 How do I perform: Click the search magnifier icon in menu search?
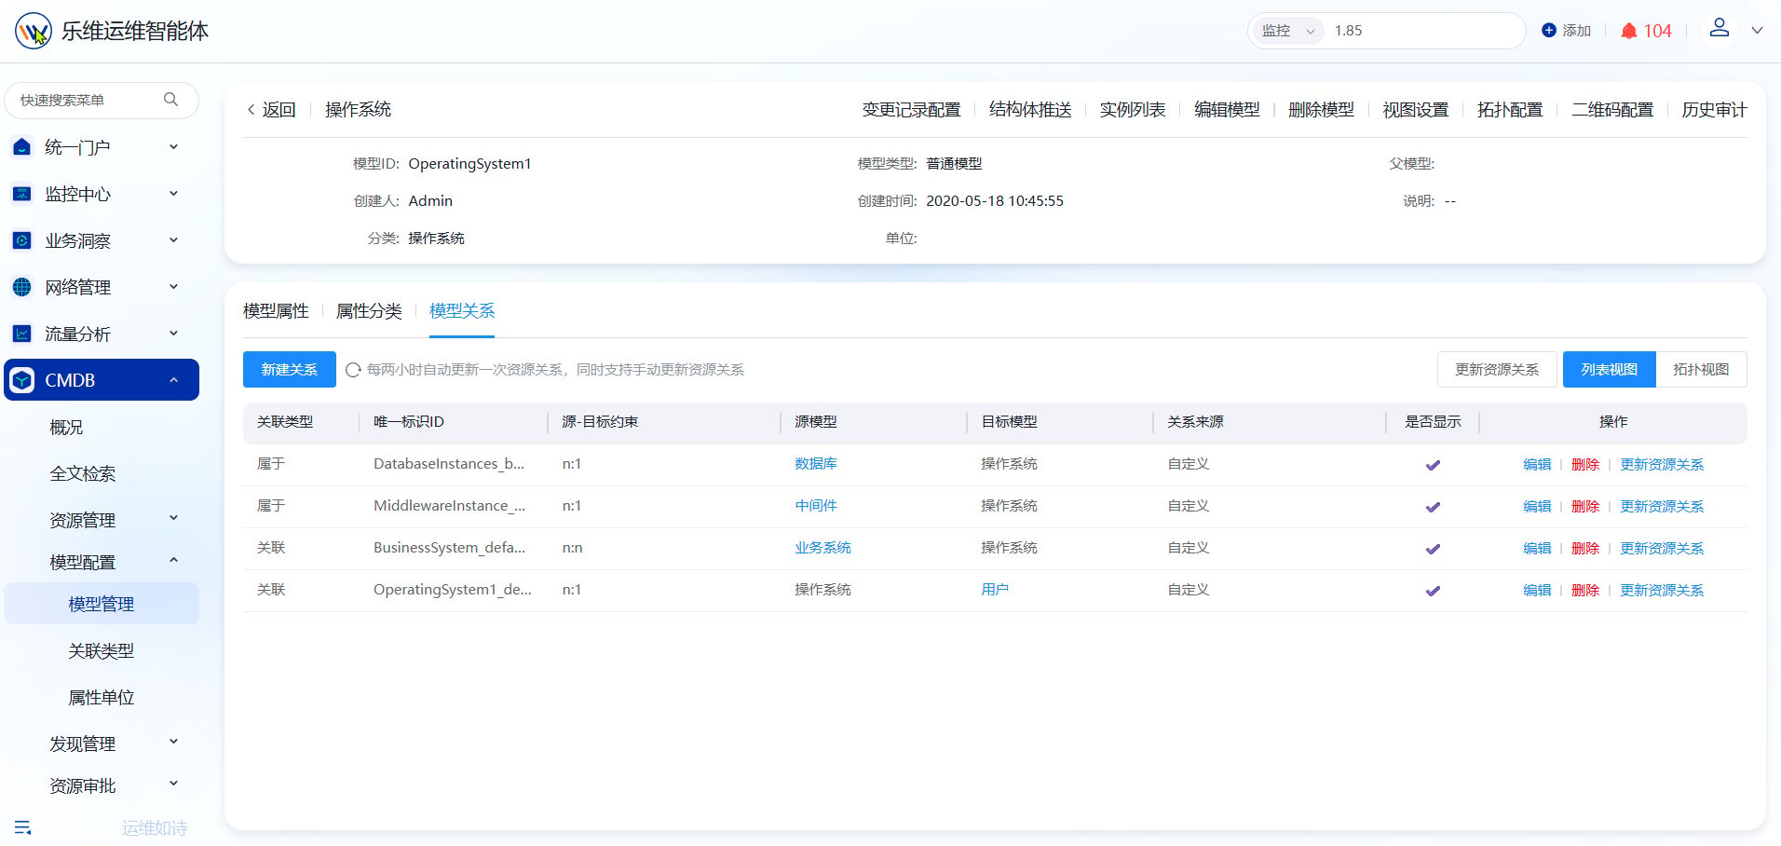coord(170,100)
